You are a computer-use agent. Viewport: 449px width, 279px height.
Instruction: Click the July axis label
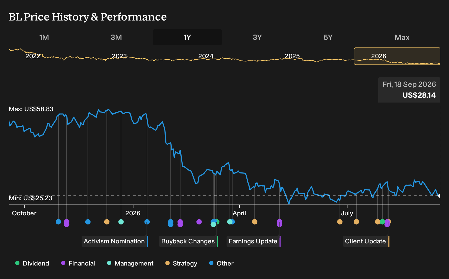(x=347, y=213)
